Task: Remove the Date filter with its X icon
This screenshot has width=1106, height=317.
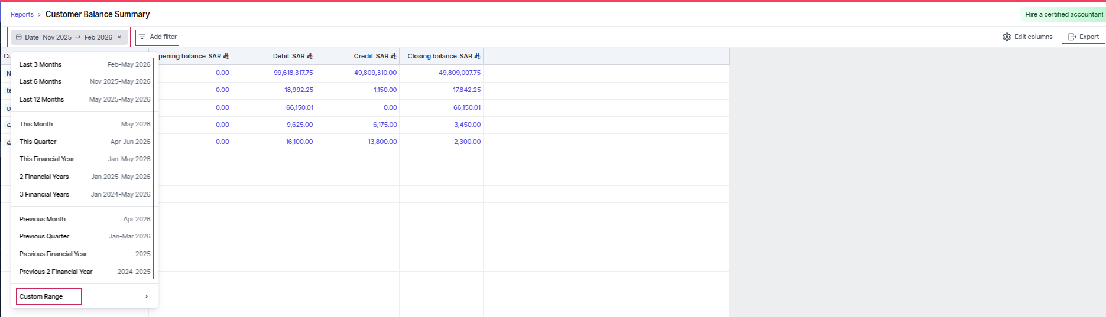Action: pyautogui.click(x=119, y=37)
